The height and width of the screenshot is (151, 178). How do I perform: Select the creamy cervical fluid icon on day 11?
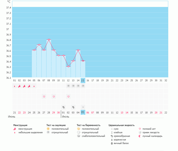click(63, 107)
